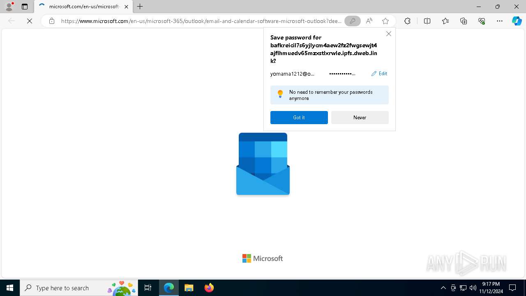Open the notification center icon

click(512, 288)
